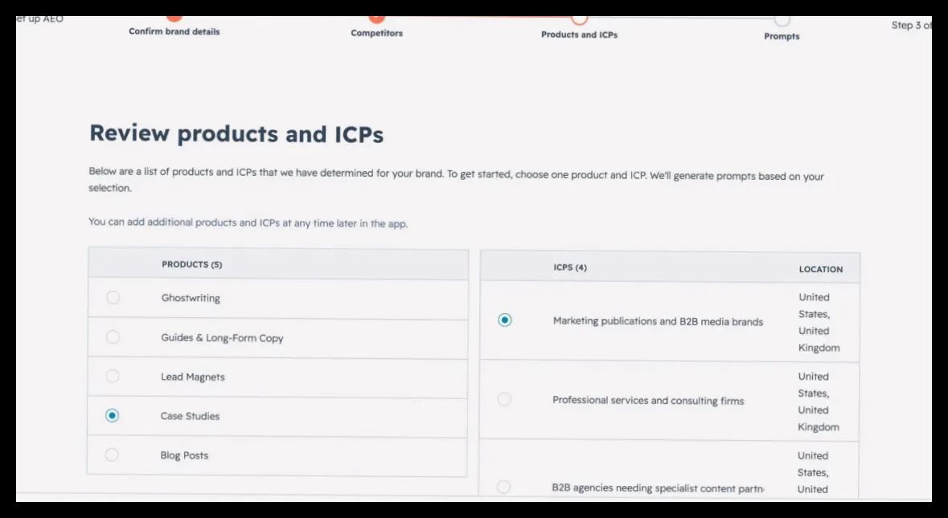Switch to the Products and ICPs step
This screenshot has height=518, width=948.
[x=579, y=35]
